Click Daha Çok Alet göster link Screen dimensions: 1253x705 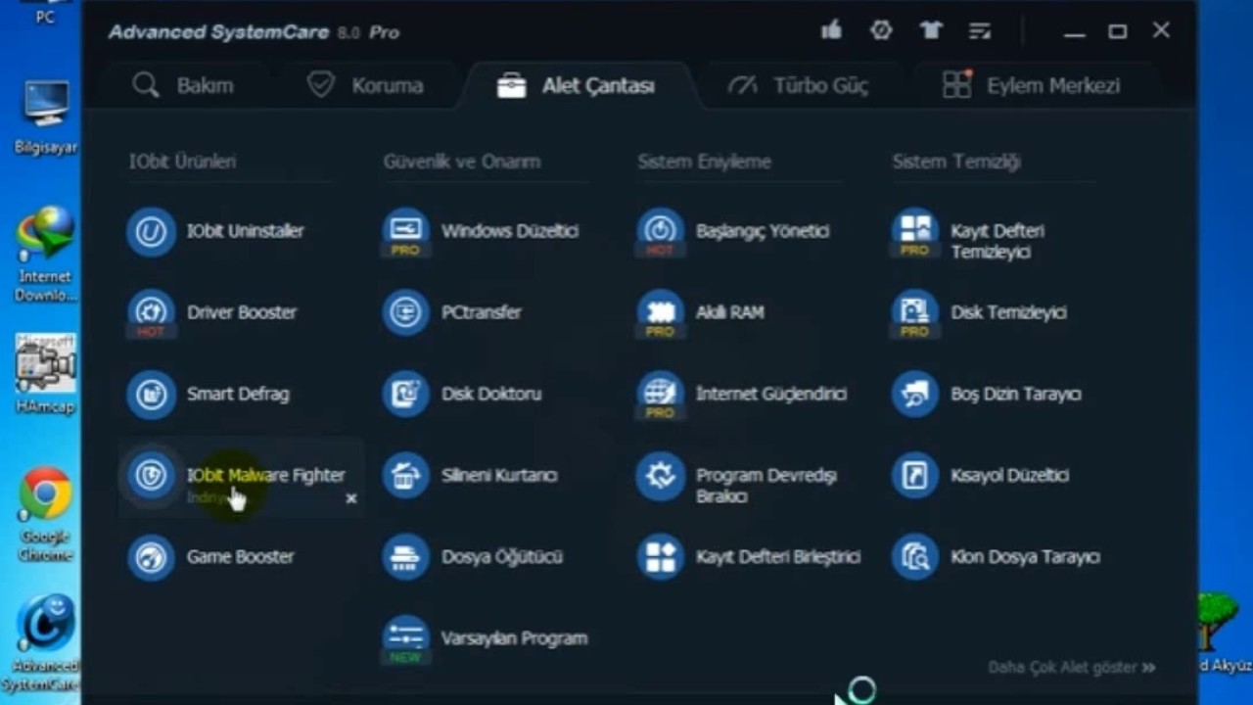click(x=1071, y=667)
